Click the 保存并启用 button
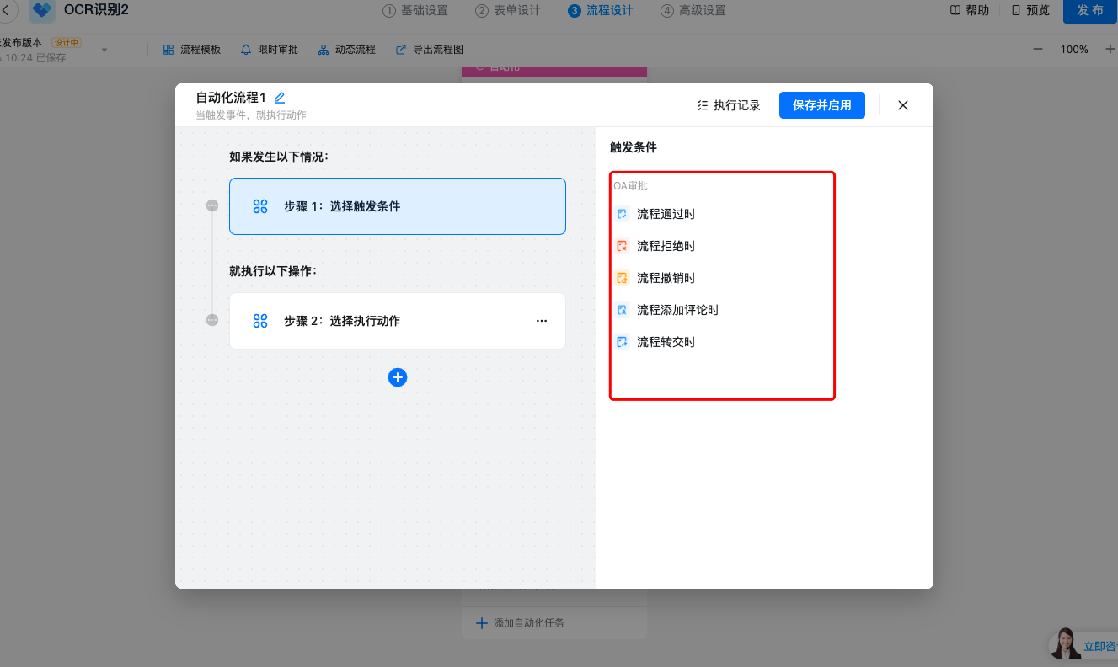Screen dimensions: 1118x667 [821, 105]
